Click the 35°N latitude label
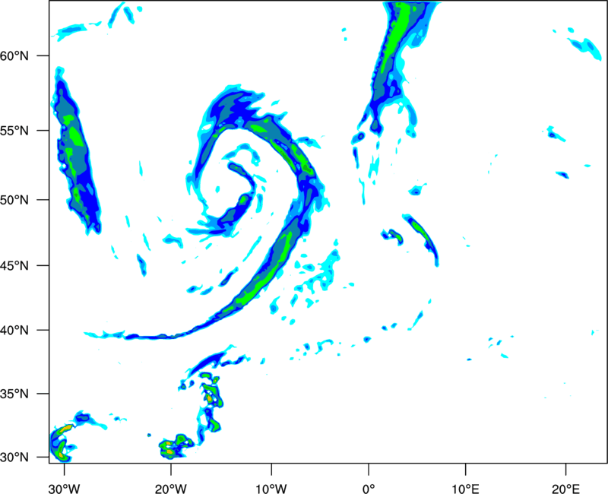This screenshot has width=608, height=494. click(x=14, y=394)
